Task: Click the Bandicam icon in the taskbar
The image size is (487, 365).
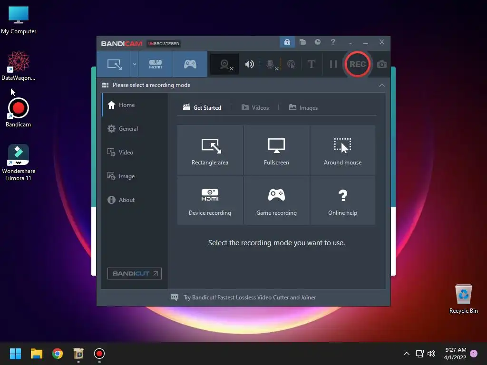Action: click(99, 354)
